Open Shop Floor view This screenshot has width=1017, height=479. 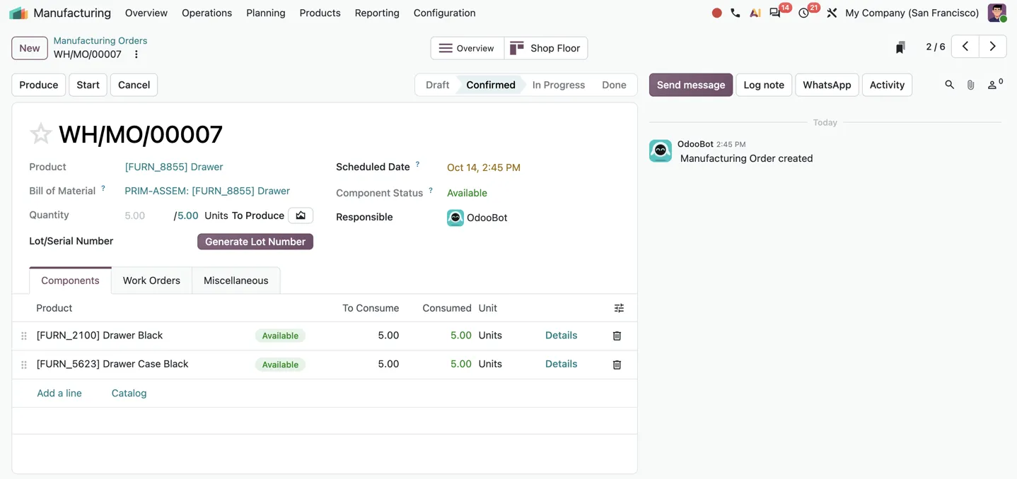(546, 48)
